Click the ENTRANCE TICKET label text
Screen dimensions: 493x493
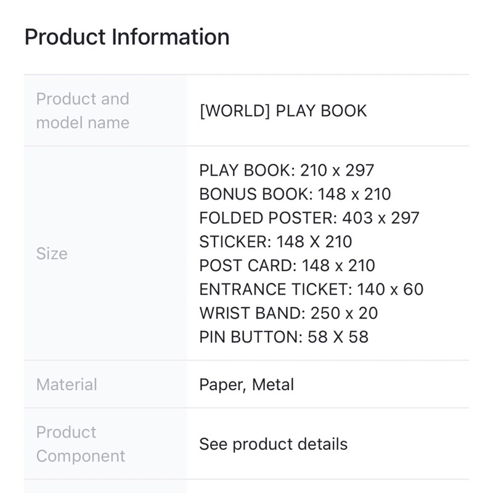point(275,290)
